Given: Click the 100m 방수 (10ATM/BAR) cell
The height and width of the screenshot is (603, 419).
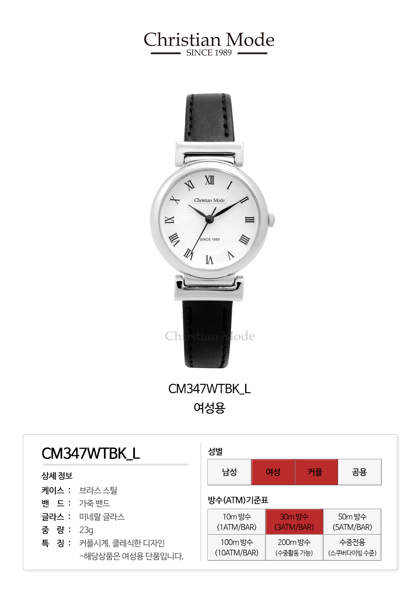Looking at the screenshot, I should click(x=237, y=547).
